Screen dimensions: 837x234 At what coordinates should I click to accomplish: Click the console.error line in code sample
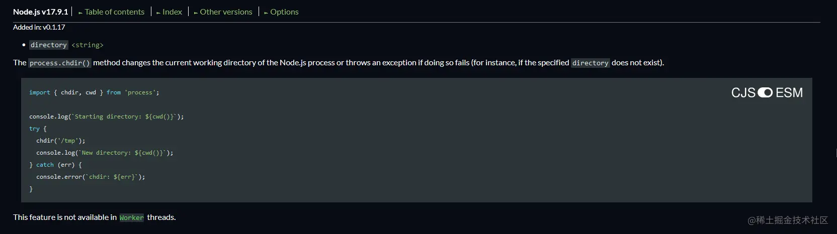click(91, 177)
